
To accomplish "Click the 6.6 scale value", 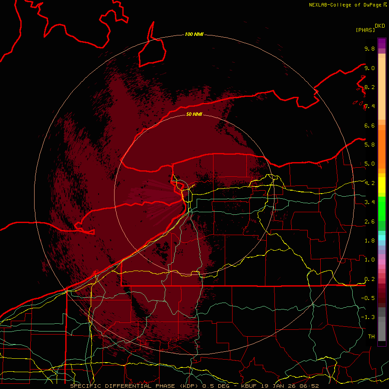I will point(370,125).
